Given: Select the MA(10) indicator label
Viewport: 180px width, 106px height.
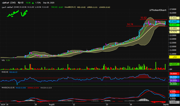Looking at the screenshot, I should pos(54,7).
